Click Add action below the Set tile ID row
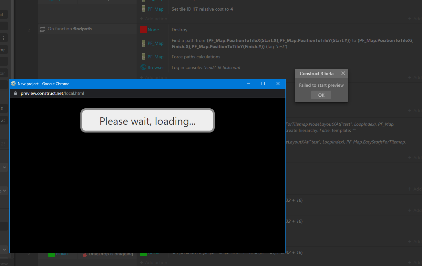422x266 pixels. click(153, 19)
